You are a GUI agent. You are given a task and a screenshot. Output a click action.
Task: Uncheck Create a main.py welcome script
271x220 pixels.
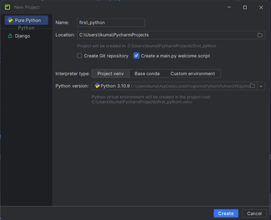click(x=137, y=56)
